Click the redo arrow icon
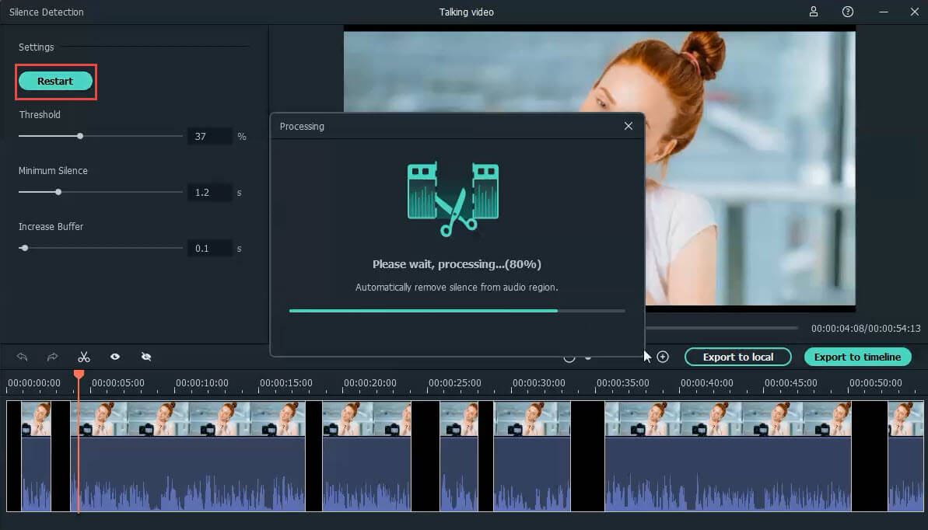Viewport: 928px width, 530px height. pos(52,357)
